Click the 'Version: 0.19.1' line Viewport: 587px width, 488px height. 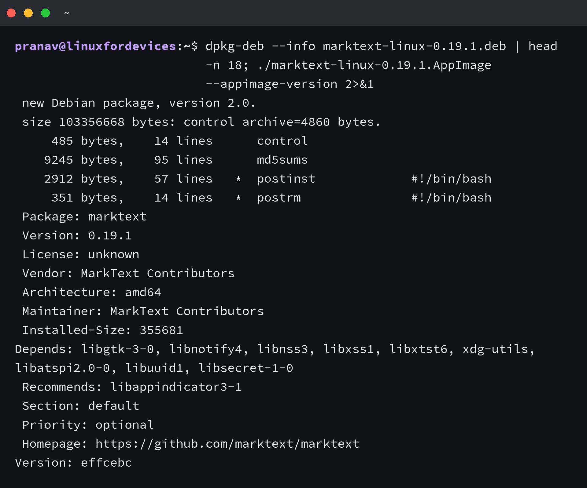[x=77, y=236]
